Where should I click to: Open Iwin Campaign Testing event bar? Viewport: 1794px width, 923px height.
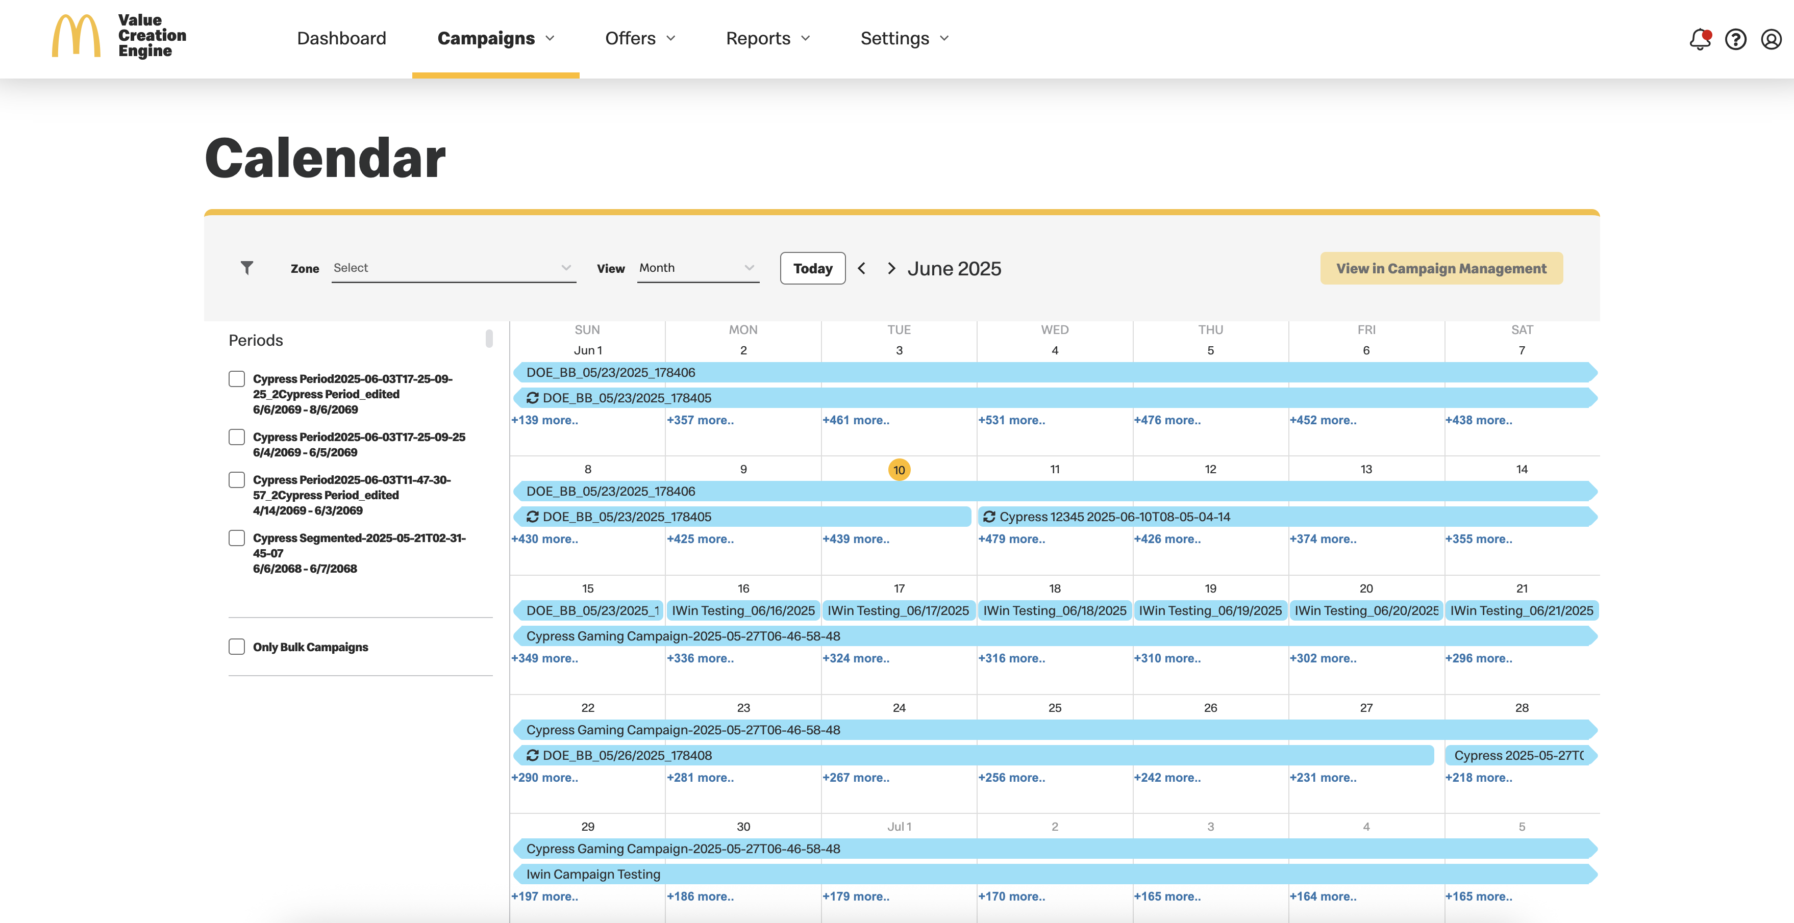click(1055, 874)
